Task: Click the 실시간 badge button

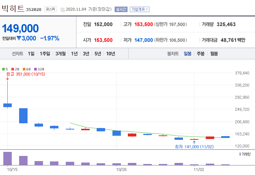Action: 121,9
